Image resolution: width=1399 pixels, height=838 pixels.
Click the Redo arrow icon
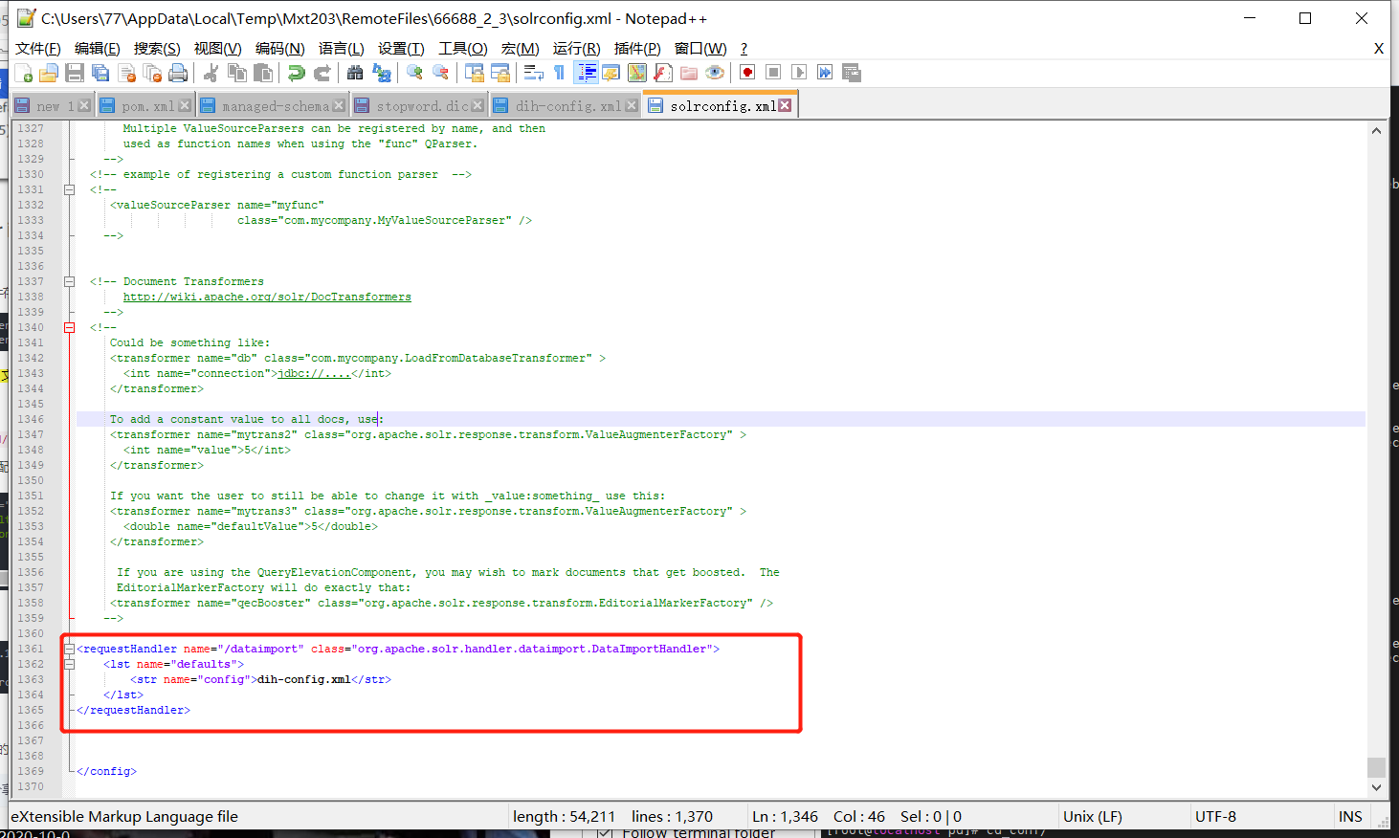pyautogui.click(x=322, y=73)
